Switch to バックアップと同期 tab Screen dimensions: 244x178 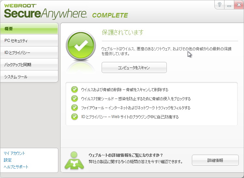tap(29, 65)
